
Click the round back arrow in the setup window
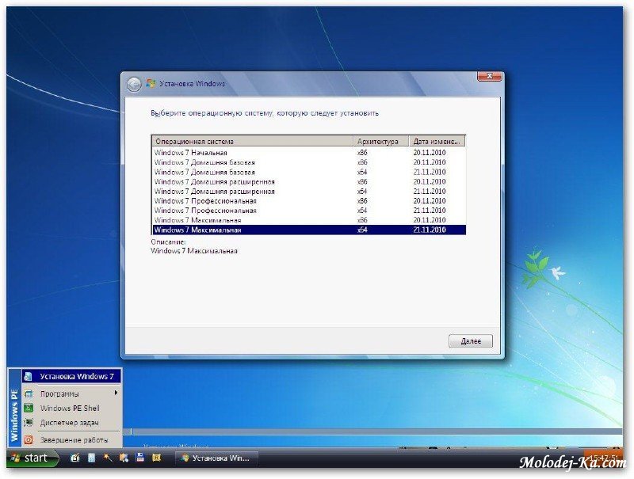click(134, 84)
